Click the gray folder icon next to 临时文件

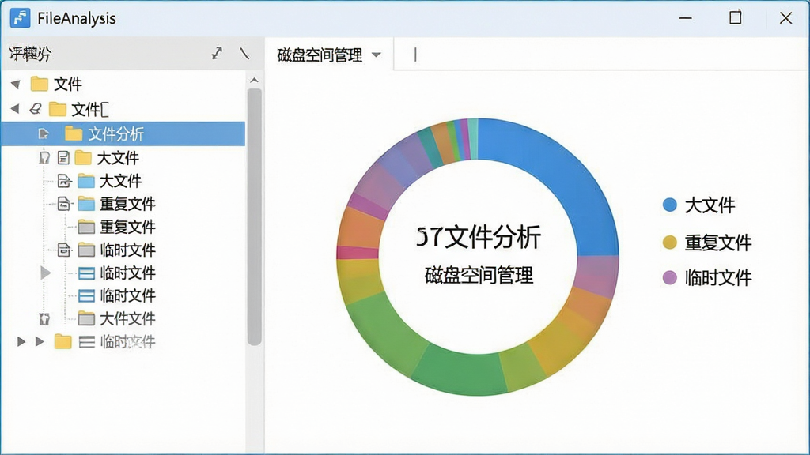(x=86, y=250)
